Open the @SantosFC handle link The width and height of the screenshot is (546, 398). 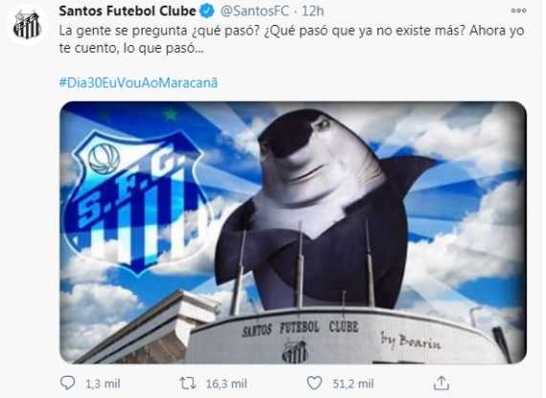tap(255, 11)
